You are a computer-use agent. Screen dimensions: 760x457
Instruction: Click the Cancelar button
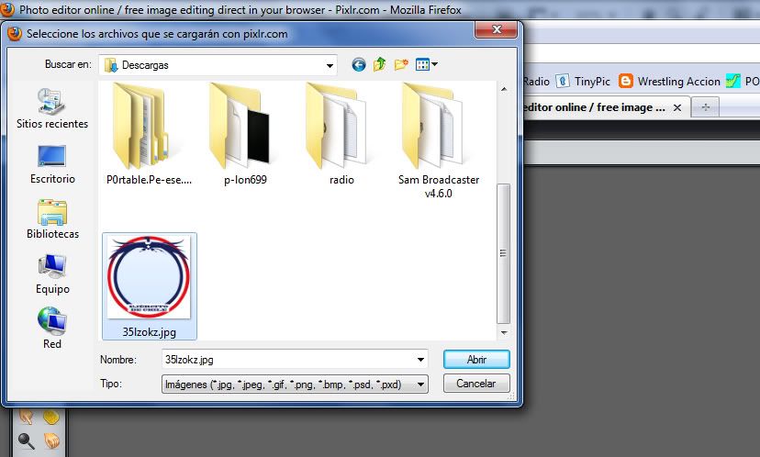tap(475, 384)
